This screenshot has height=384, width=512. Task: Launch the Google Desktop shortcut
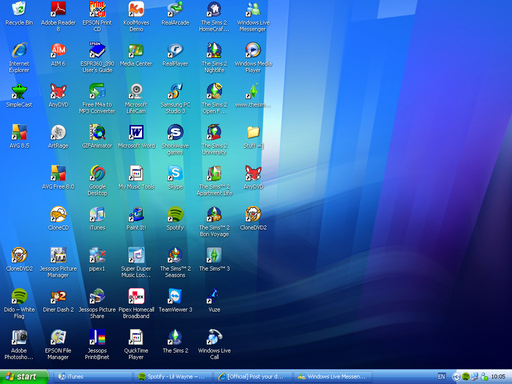click(97, 173)
